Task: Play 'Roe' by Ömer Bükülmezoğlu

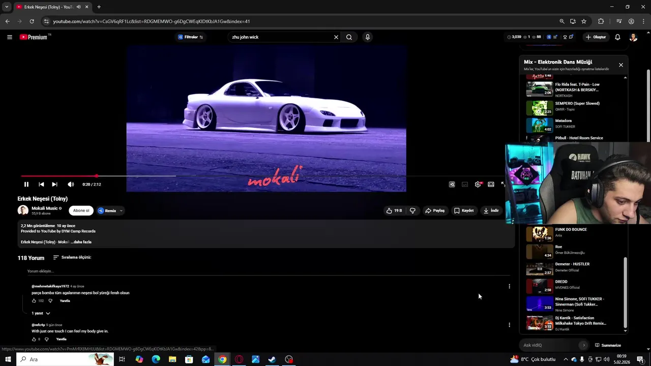Action: [575, 251]
